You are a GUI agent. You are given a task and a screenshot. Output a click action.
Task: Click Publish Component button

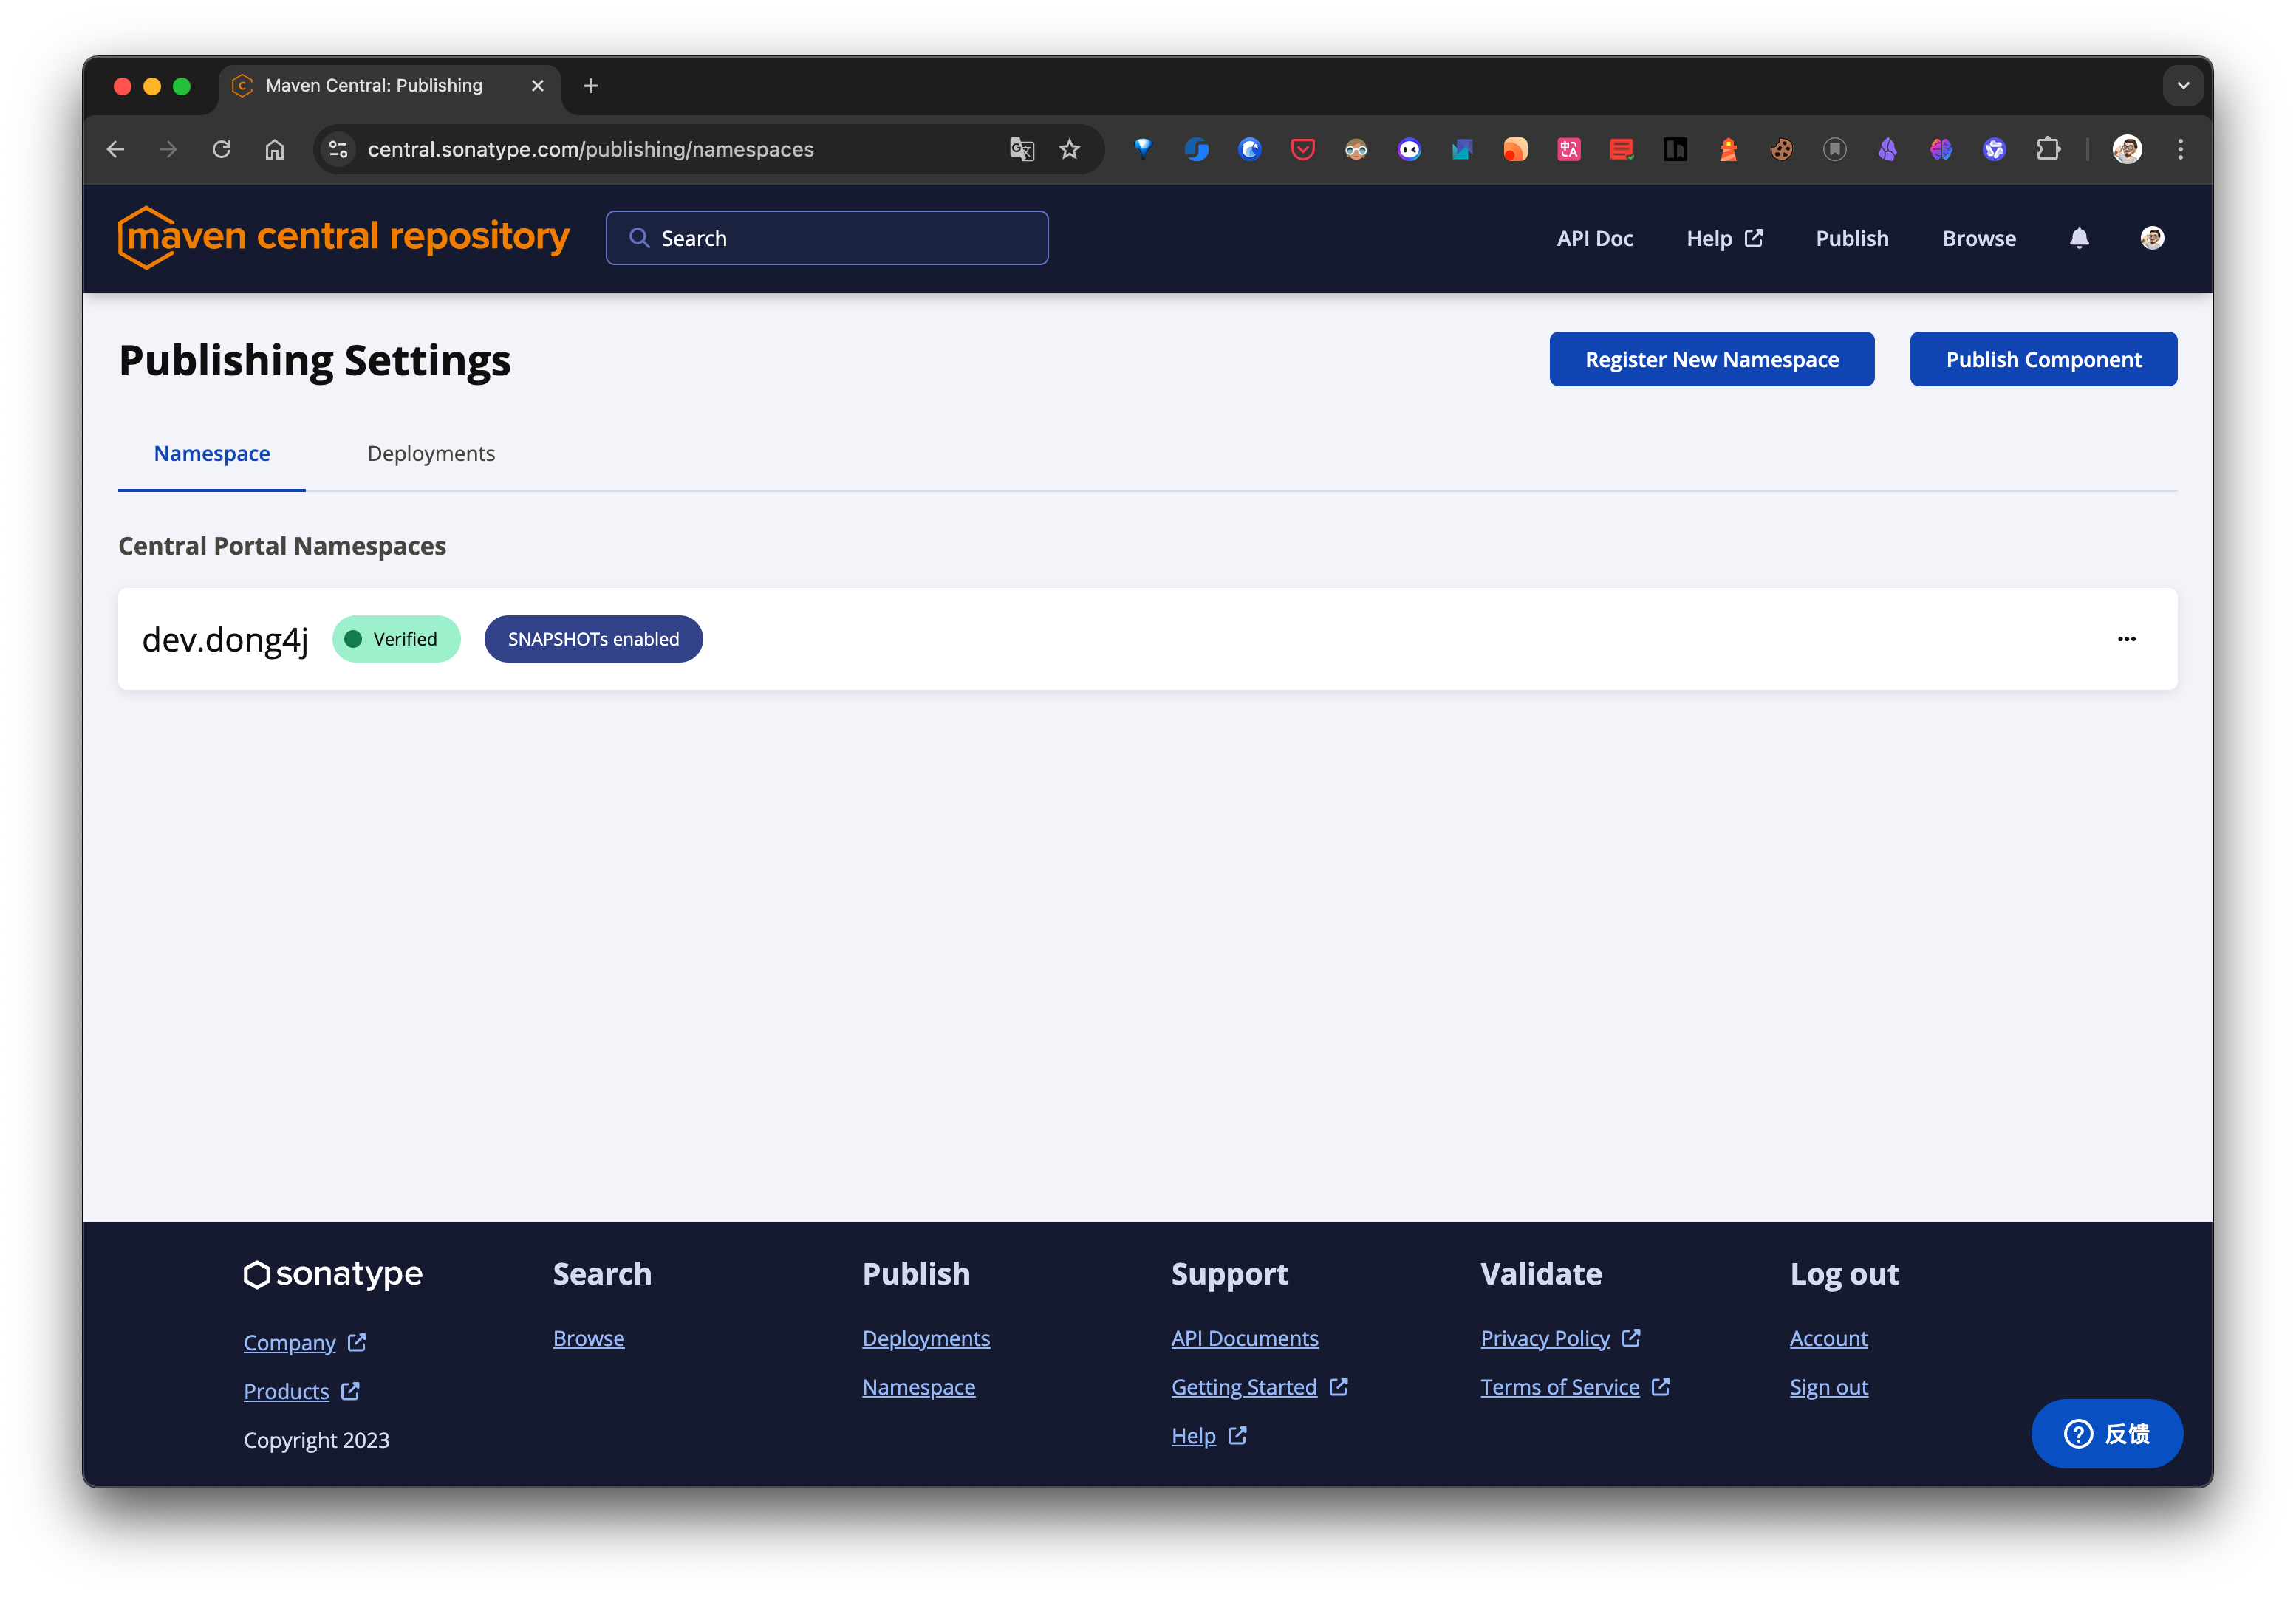coord(2043,359)
